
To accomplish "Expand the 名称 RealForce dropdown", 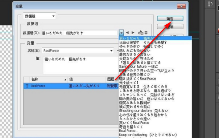I will [x=111, y=51].
